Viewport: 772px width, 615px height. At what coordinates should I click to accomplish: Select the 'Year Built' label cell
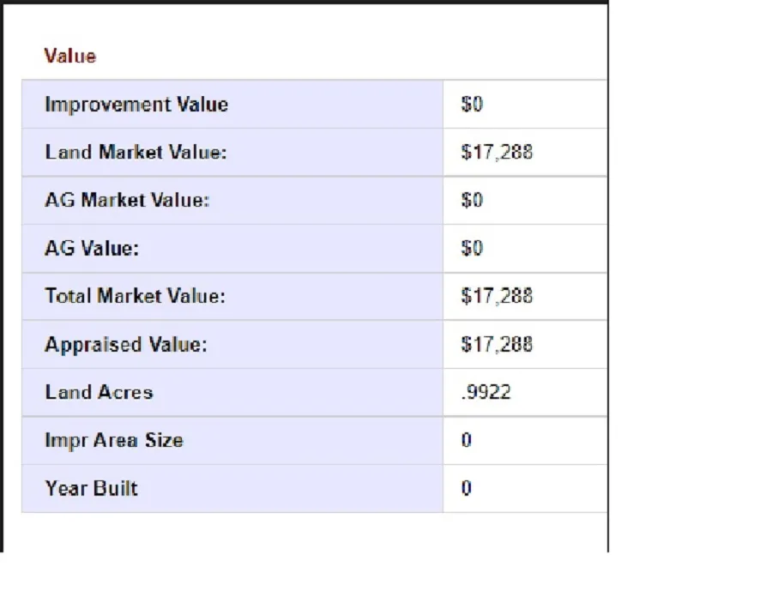(91, 489)
